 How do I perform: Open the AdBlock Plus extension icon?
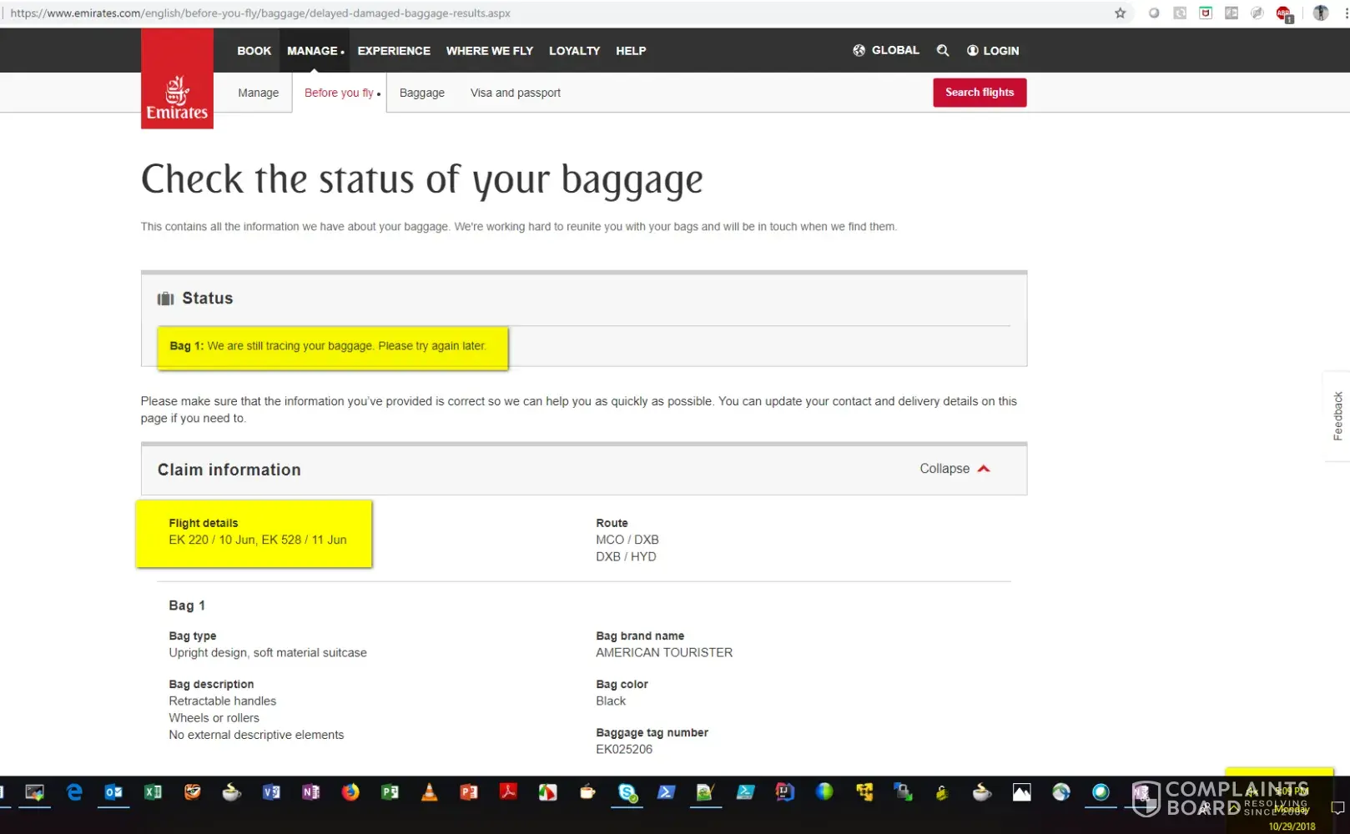(1284, 13)
